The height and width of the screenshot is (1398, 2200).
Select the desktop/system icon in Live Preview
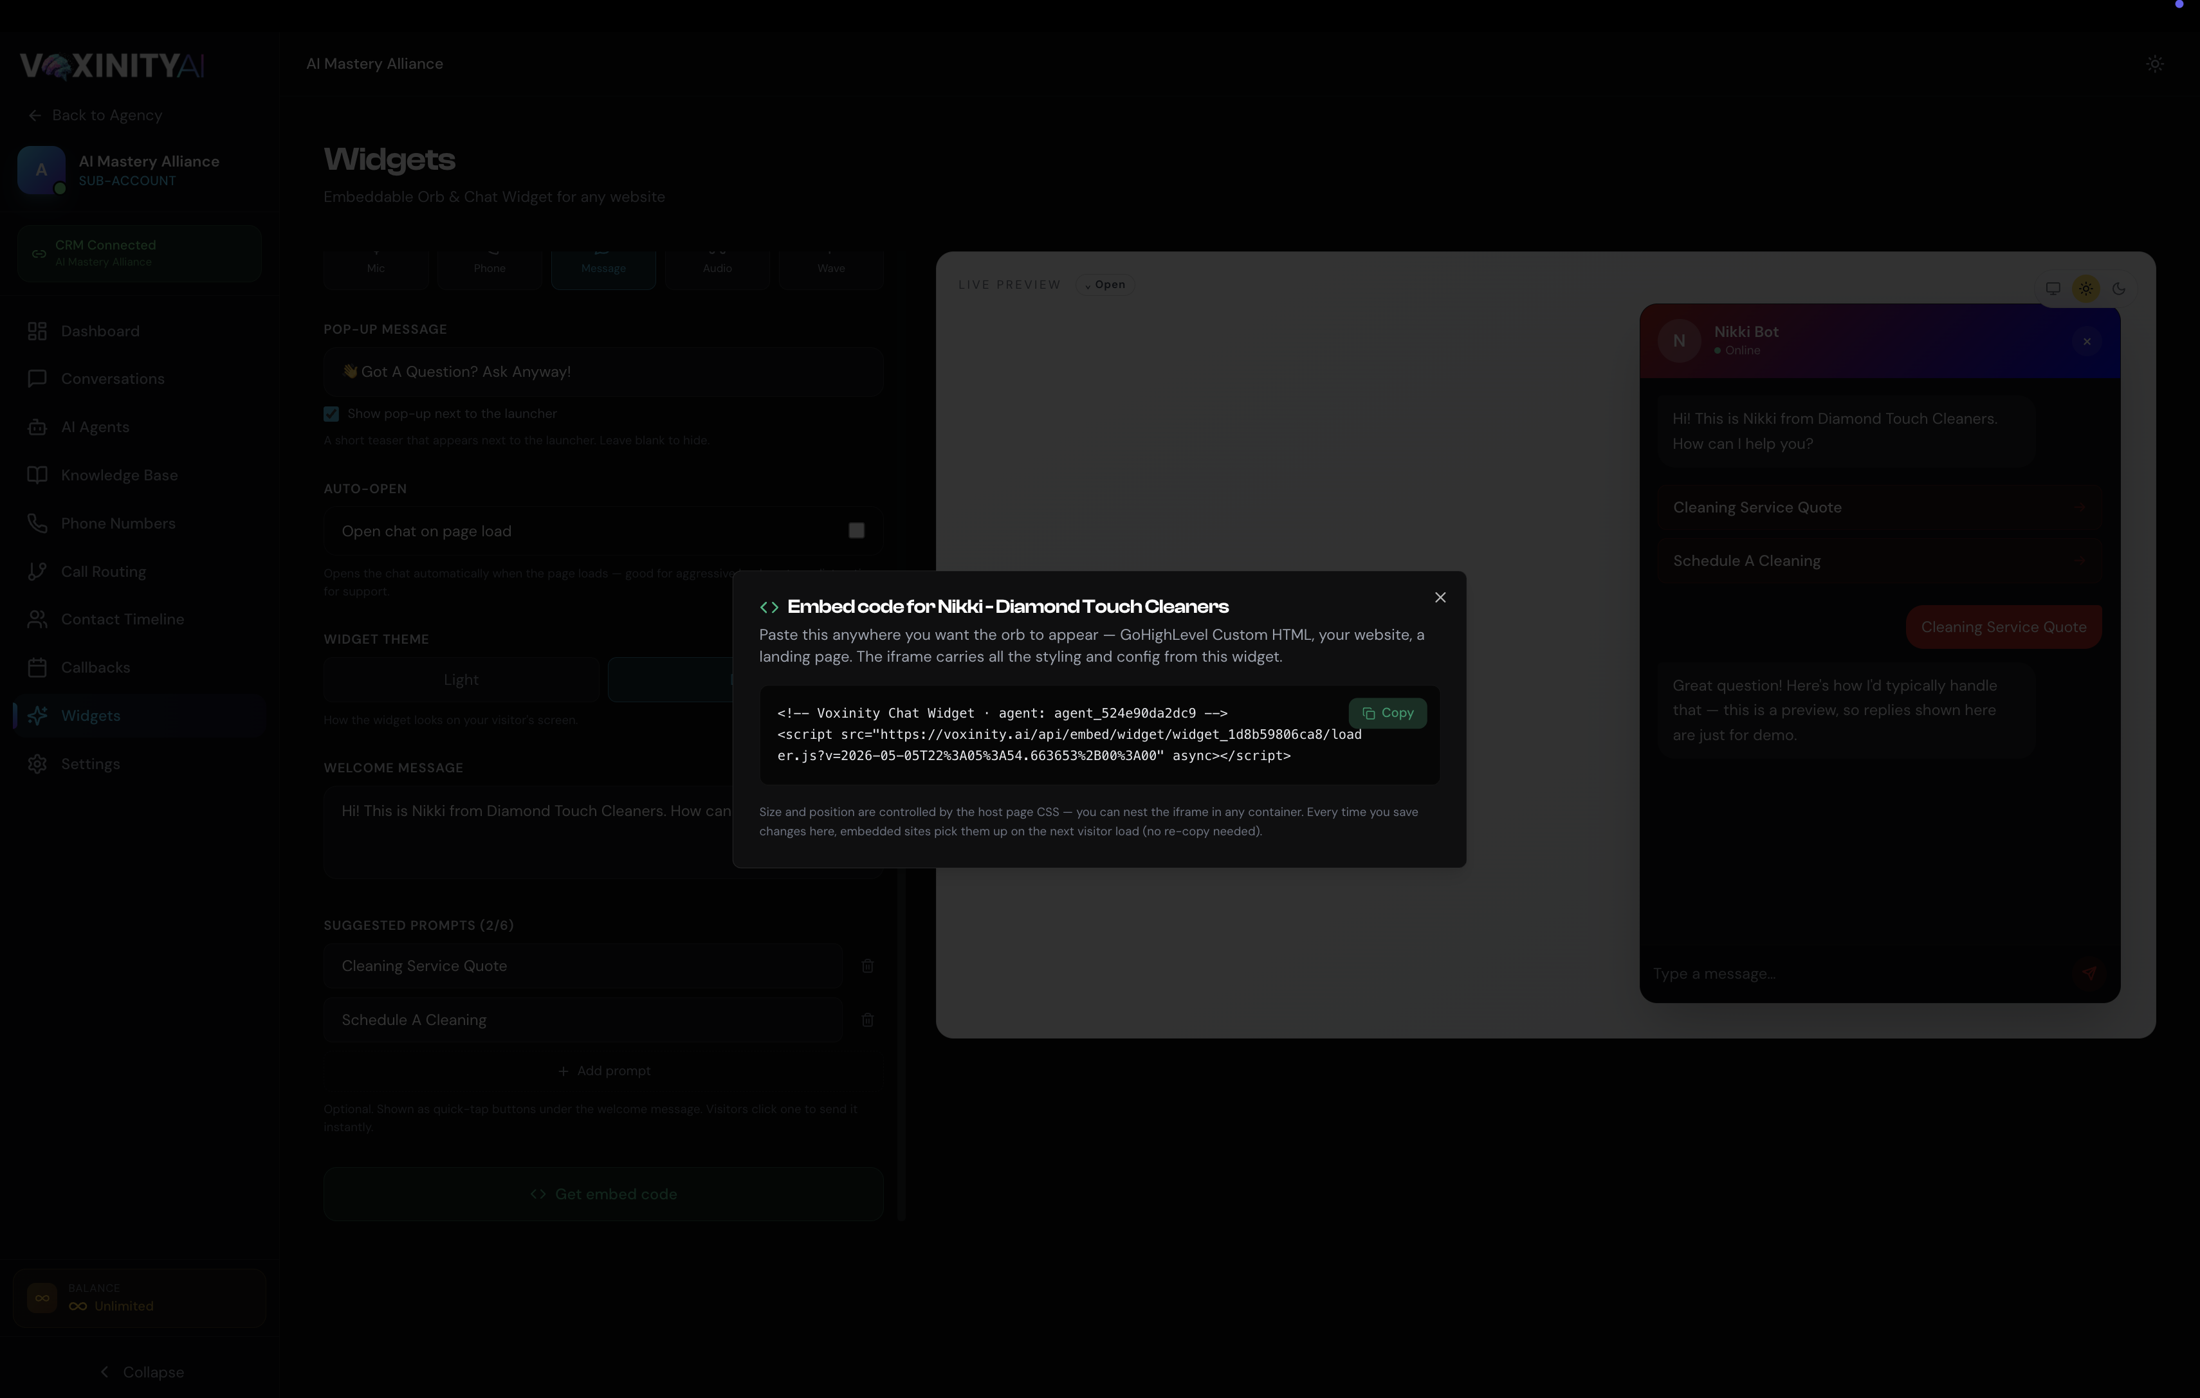pyautogui.click(x=2052, y=289)
